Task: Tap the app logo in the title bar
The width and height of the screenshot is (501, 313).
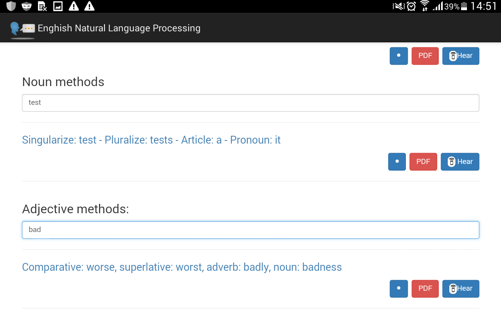Action: click(x=22, y=29)
